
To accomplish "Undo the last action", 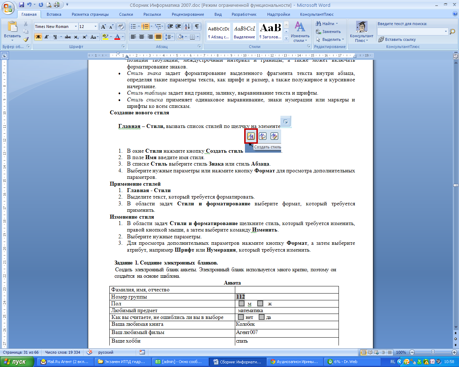I will (29, 5).
